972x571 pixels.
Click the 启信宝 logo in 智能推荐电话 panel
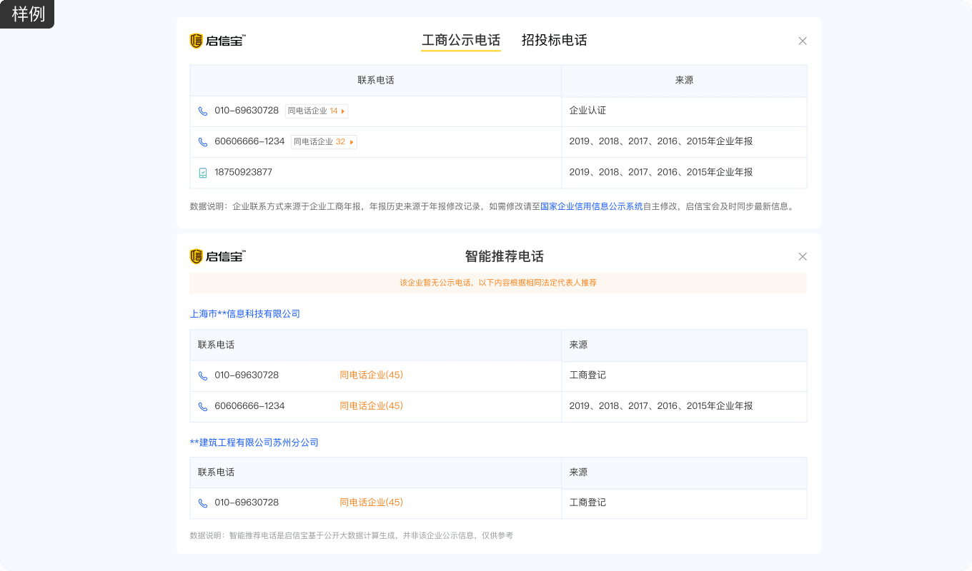[218, 256]
